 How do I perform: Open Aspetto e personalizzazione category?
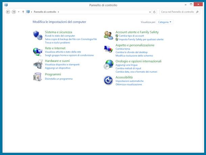click(x=135, y=45)
